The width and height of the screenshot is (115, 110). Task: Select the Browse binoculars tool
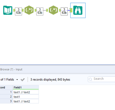(x=78, y=10)
